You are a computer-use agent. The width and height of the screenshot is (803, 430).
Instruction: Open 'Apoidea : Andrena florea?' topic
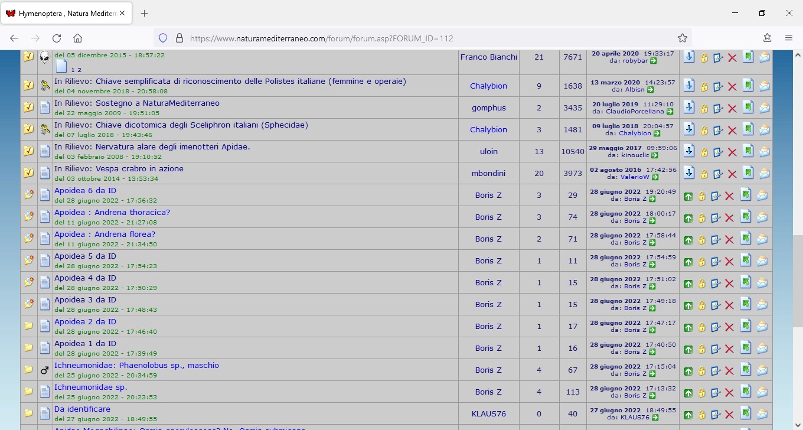[x=105, y=234]
